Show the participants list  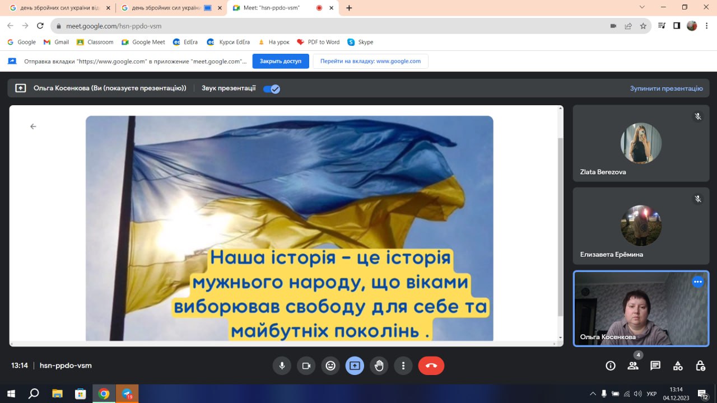tap(633, 365)
